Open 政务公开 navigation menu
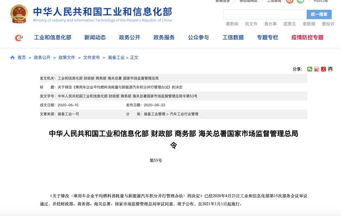The height and width of the screenshot is (216, 341). pos(130,37)
